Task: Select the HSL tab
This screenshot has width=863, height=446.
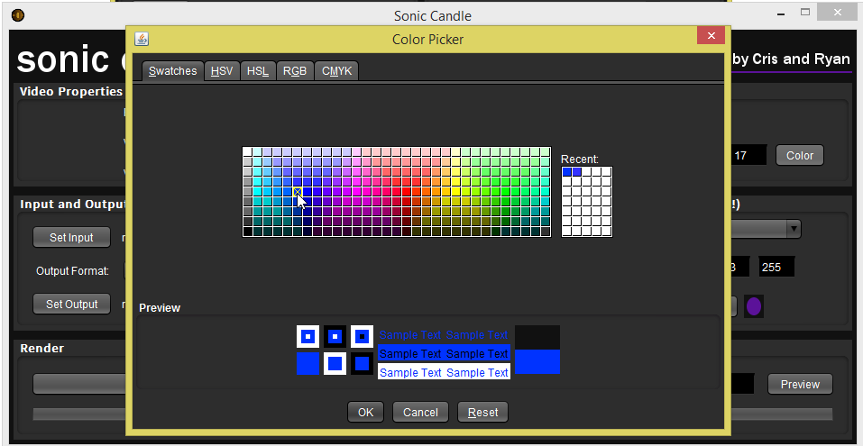Action: (258, 71)
